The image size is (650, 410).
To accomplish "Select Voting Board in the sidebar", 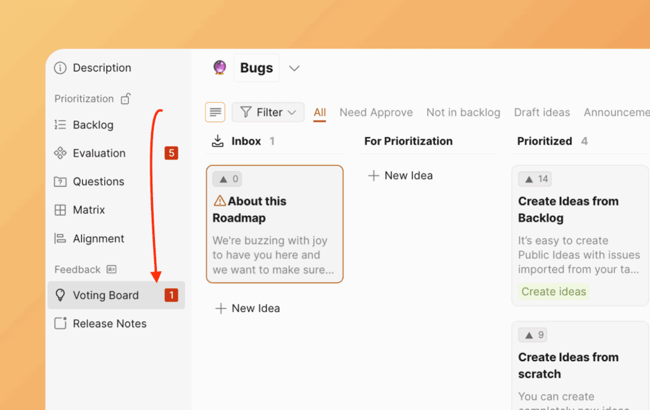I will coord(105,295).
